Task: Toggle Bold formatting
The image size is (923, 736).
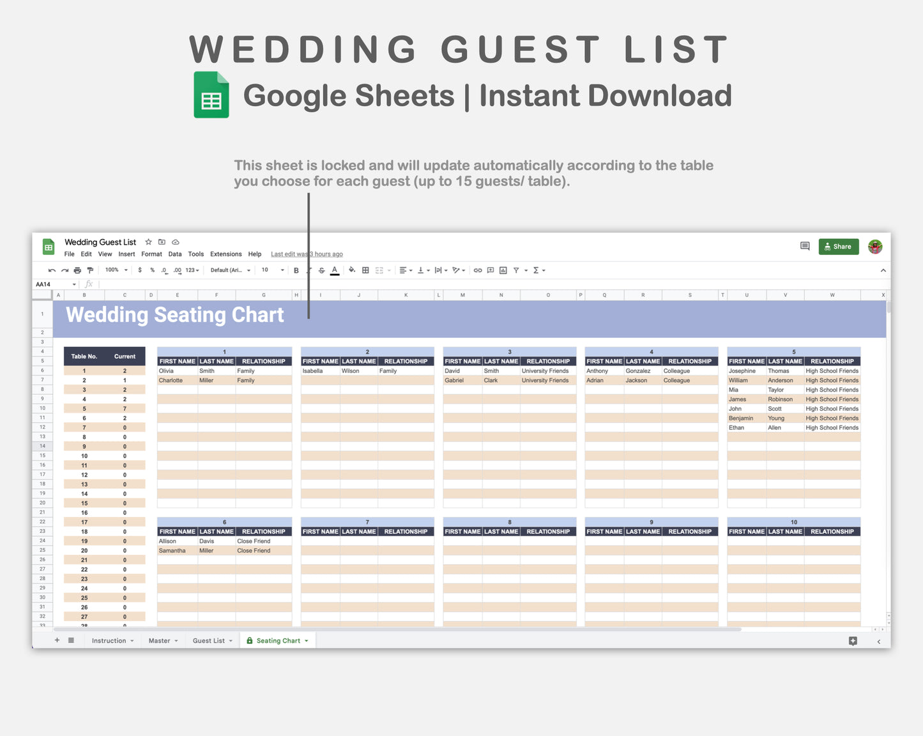Action: click(295, 270)
